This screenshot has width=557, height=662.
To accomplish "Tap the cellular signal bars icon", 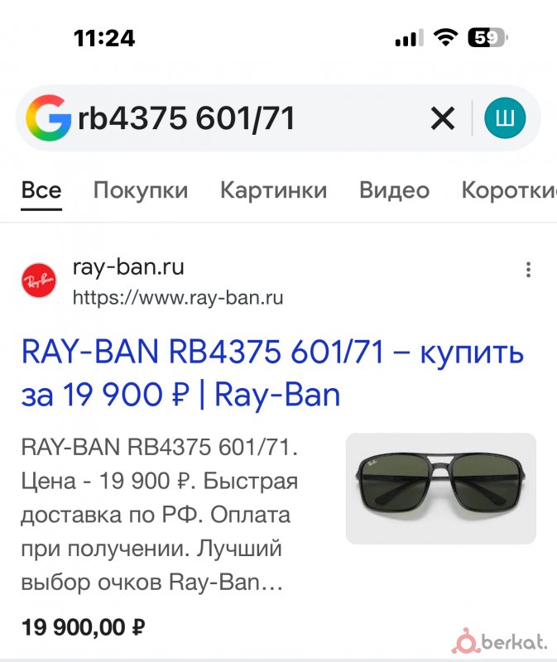I will pyautogui.click(x=409, y=38).
